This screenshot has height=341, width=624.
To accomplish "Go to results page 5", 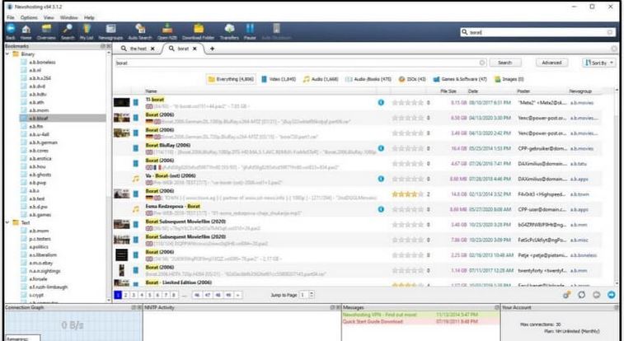I will click(150, 295).
